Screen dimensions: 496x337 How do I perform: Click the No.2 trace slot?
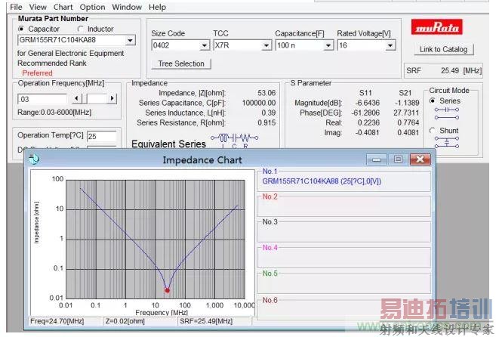[344, 206]
